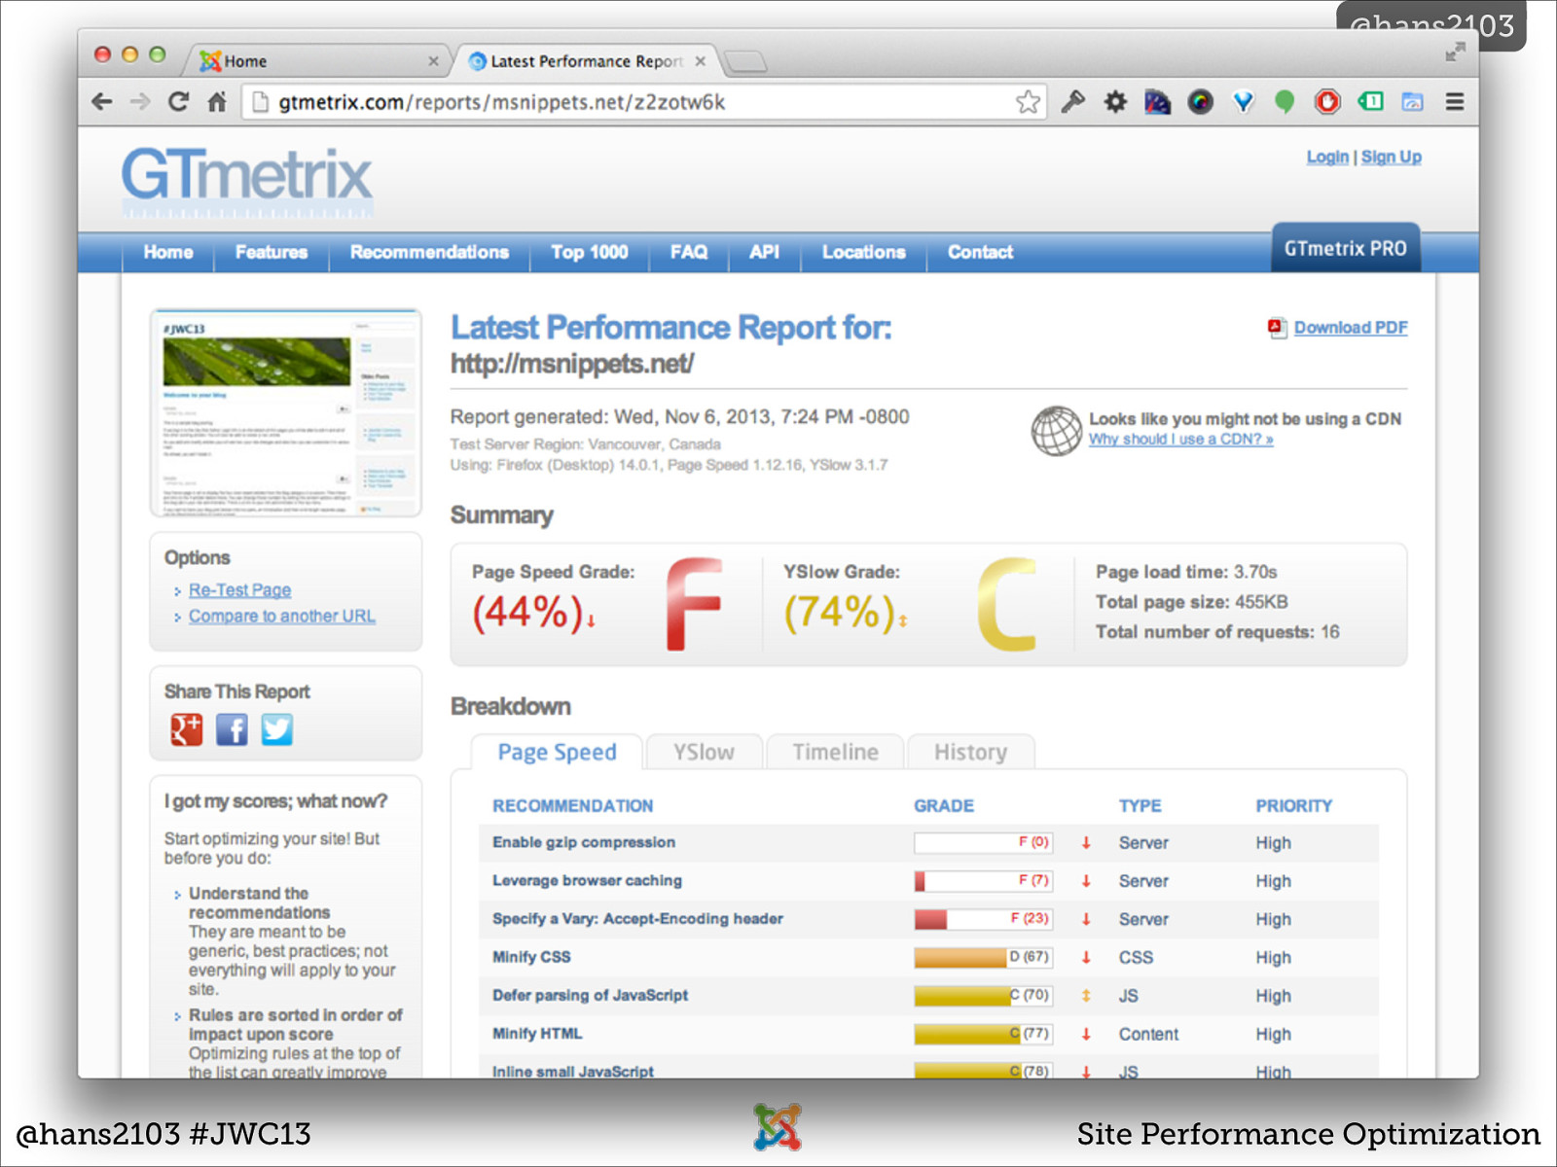Open a new browser tab
The image size is (1557, 1167).
point(746,62)
